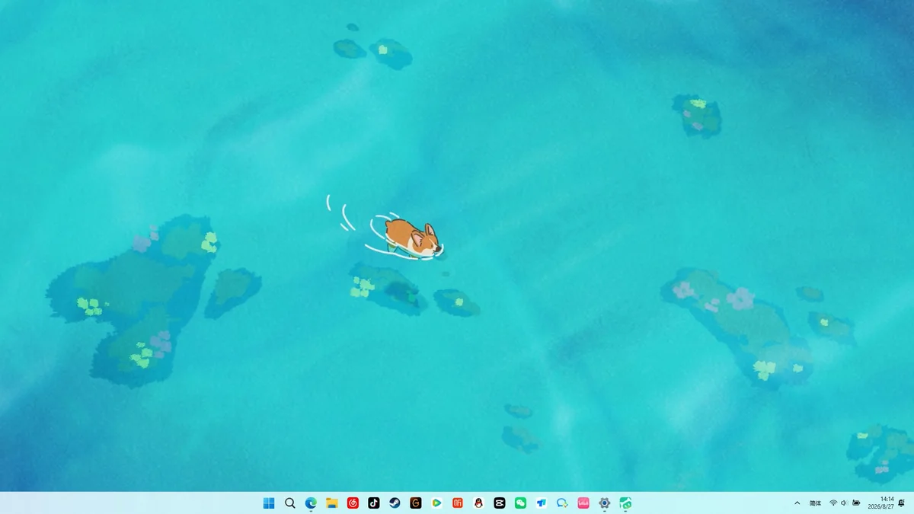Viewport: 914px width, 514px height.
Task: Open green app icon at taskbar end
Action: click(625, 503)
